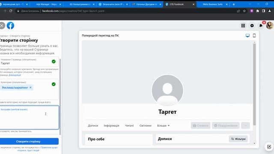The height and width of the screenshot is (154, 274).
Task: Select the Інформація tab in preview
Action: coord(111,125)
